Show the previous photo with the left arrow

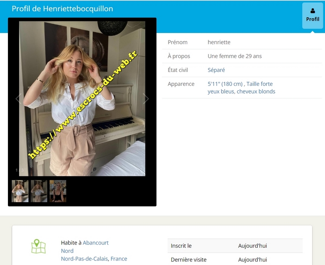[18, 98]
